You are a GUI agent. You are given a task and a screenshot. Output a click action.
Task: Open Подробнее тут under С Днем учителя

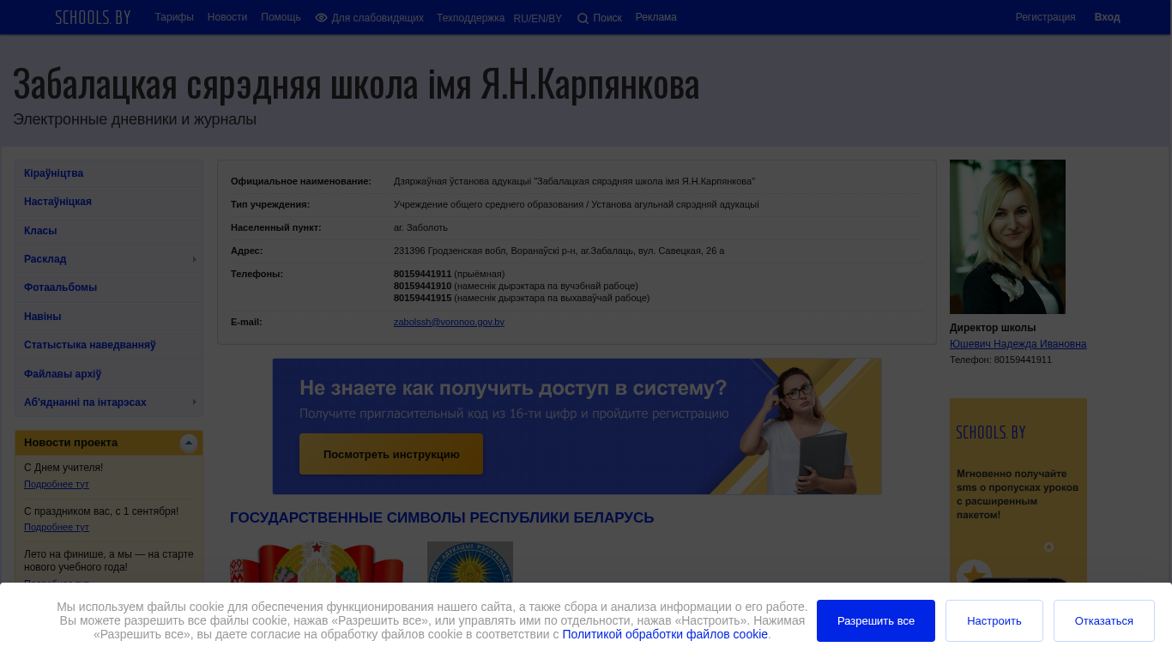pos(57,484)
